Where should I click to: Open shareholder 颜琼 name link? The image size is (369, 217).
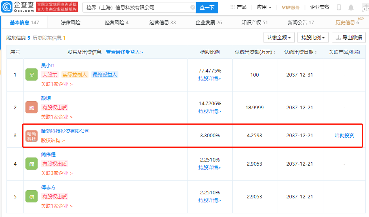46,98
